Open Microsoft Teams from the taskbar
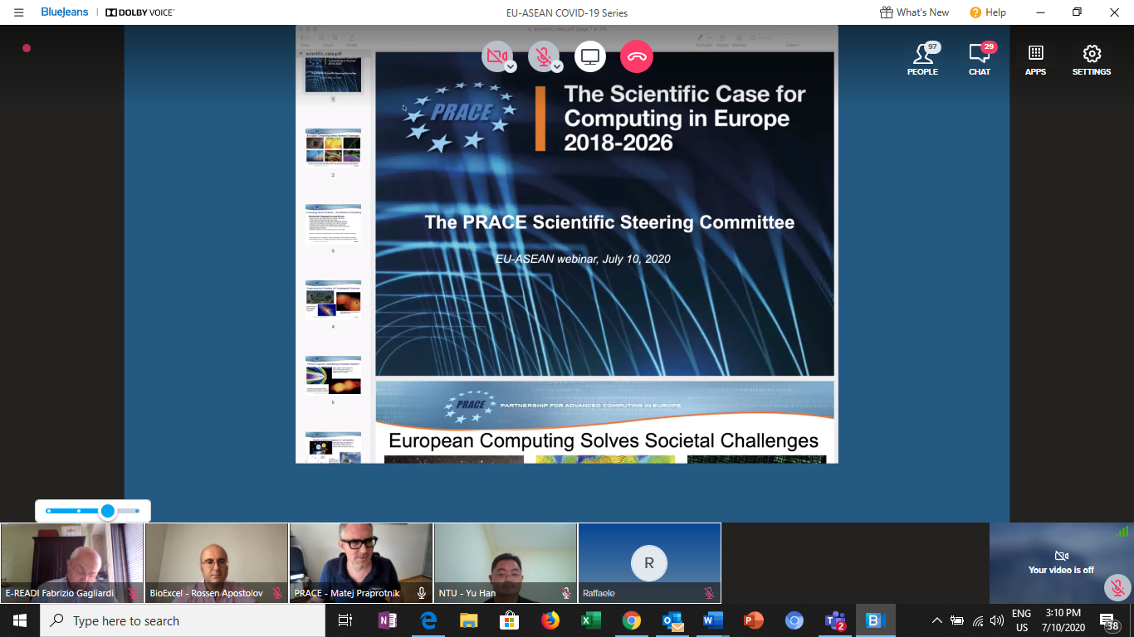The height and width of the screenshot is (637, 1134). [x=834, y=620]
